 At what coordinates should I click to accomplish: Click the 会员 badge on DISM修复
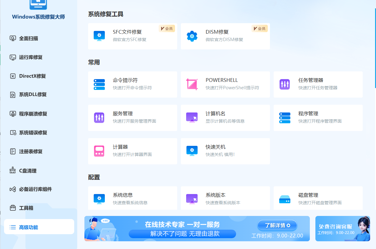coord(260,28)
